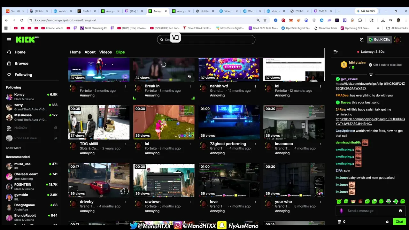Open musa_usa in Recommended list

(x=31, y=166)
